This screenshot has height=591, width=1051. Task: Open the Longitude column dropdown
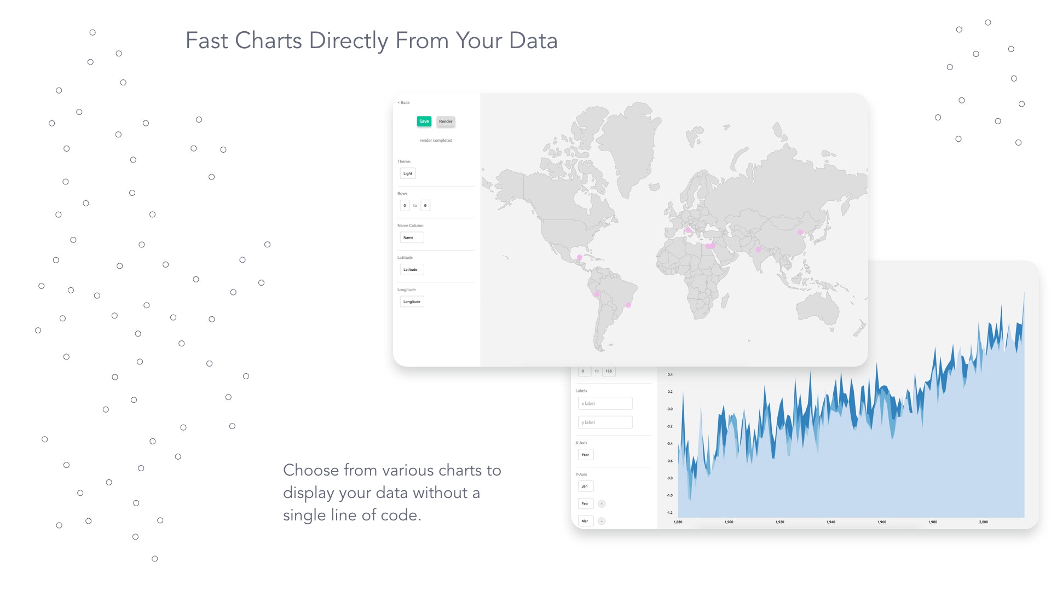tap(412, 302)
